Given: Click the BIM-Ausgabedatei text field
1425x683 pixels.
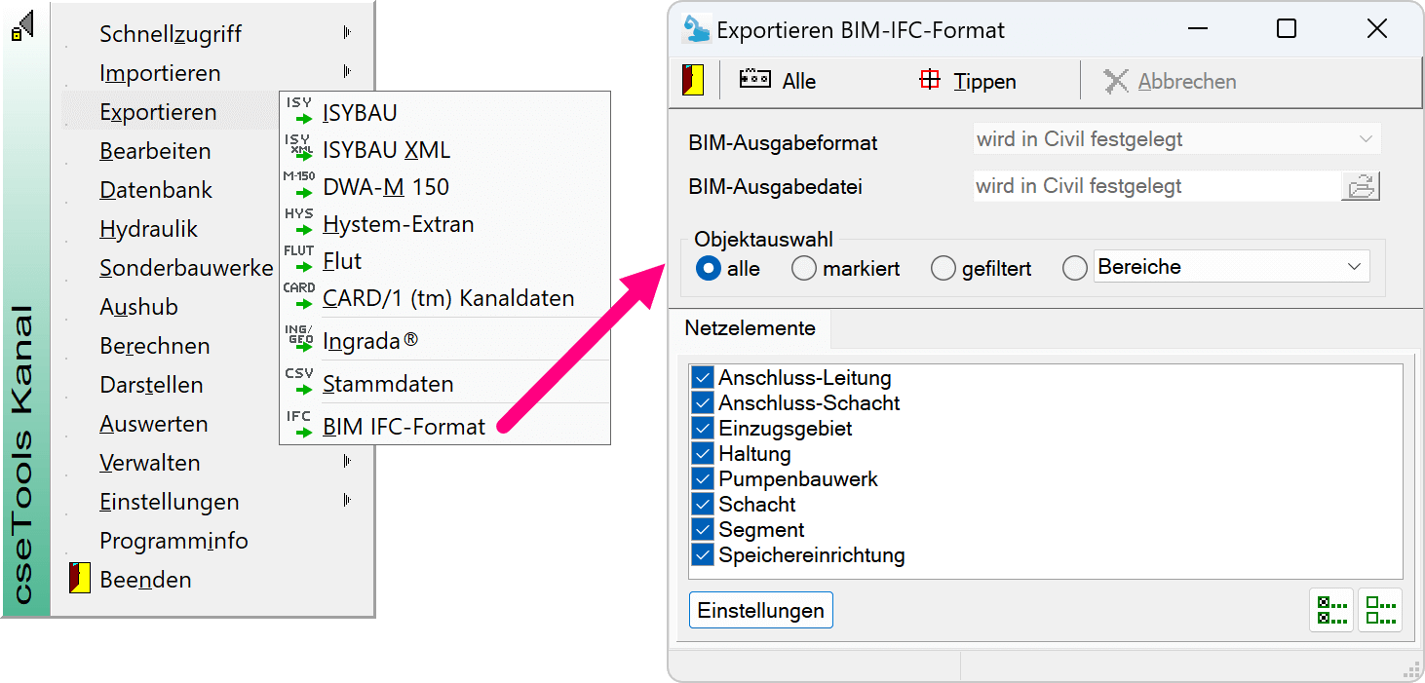Looking at the screenshot, I should (1155, 186).
